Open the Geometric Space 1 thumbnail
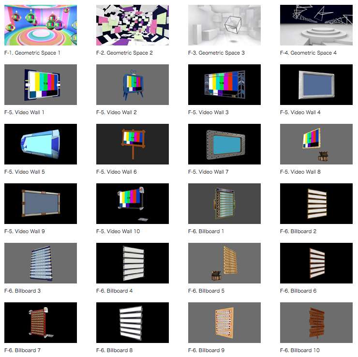Viewport: 358px width, 357px height. point(41,25)
